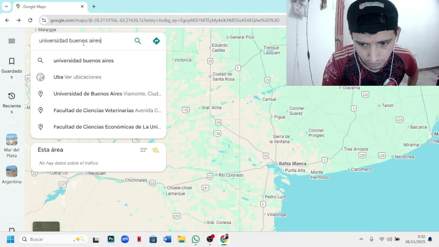Click the browser address bar URL
Viewport: 439px width, 247px height.
pos(165,20)
